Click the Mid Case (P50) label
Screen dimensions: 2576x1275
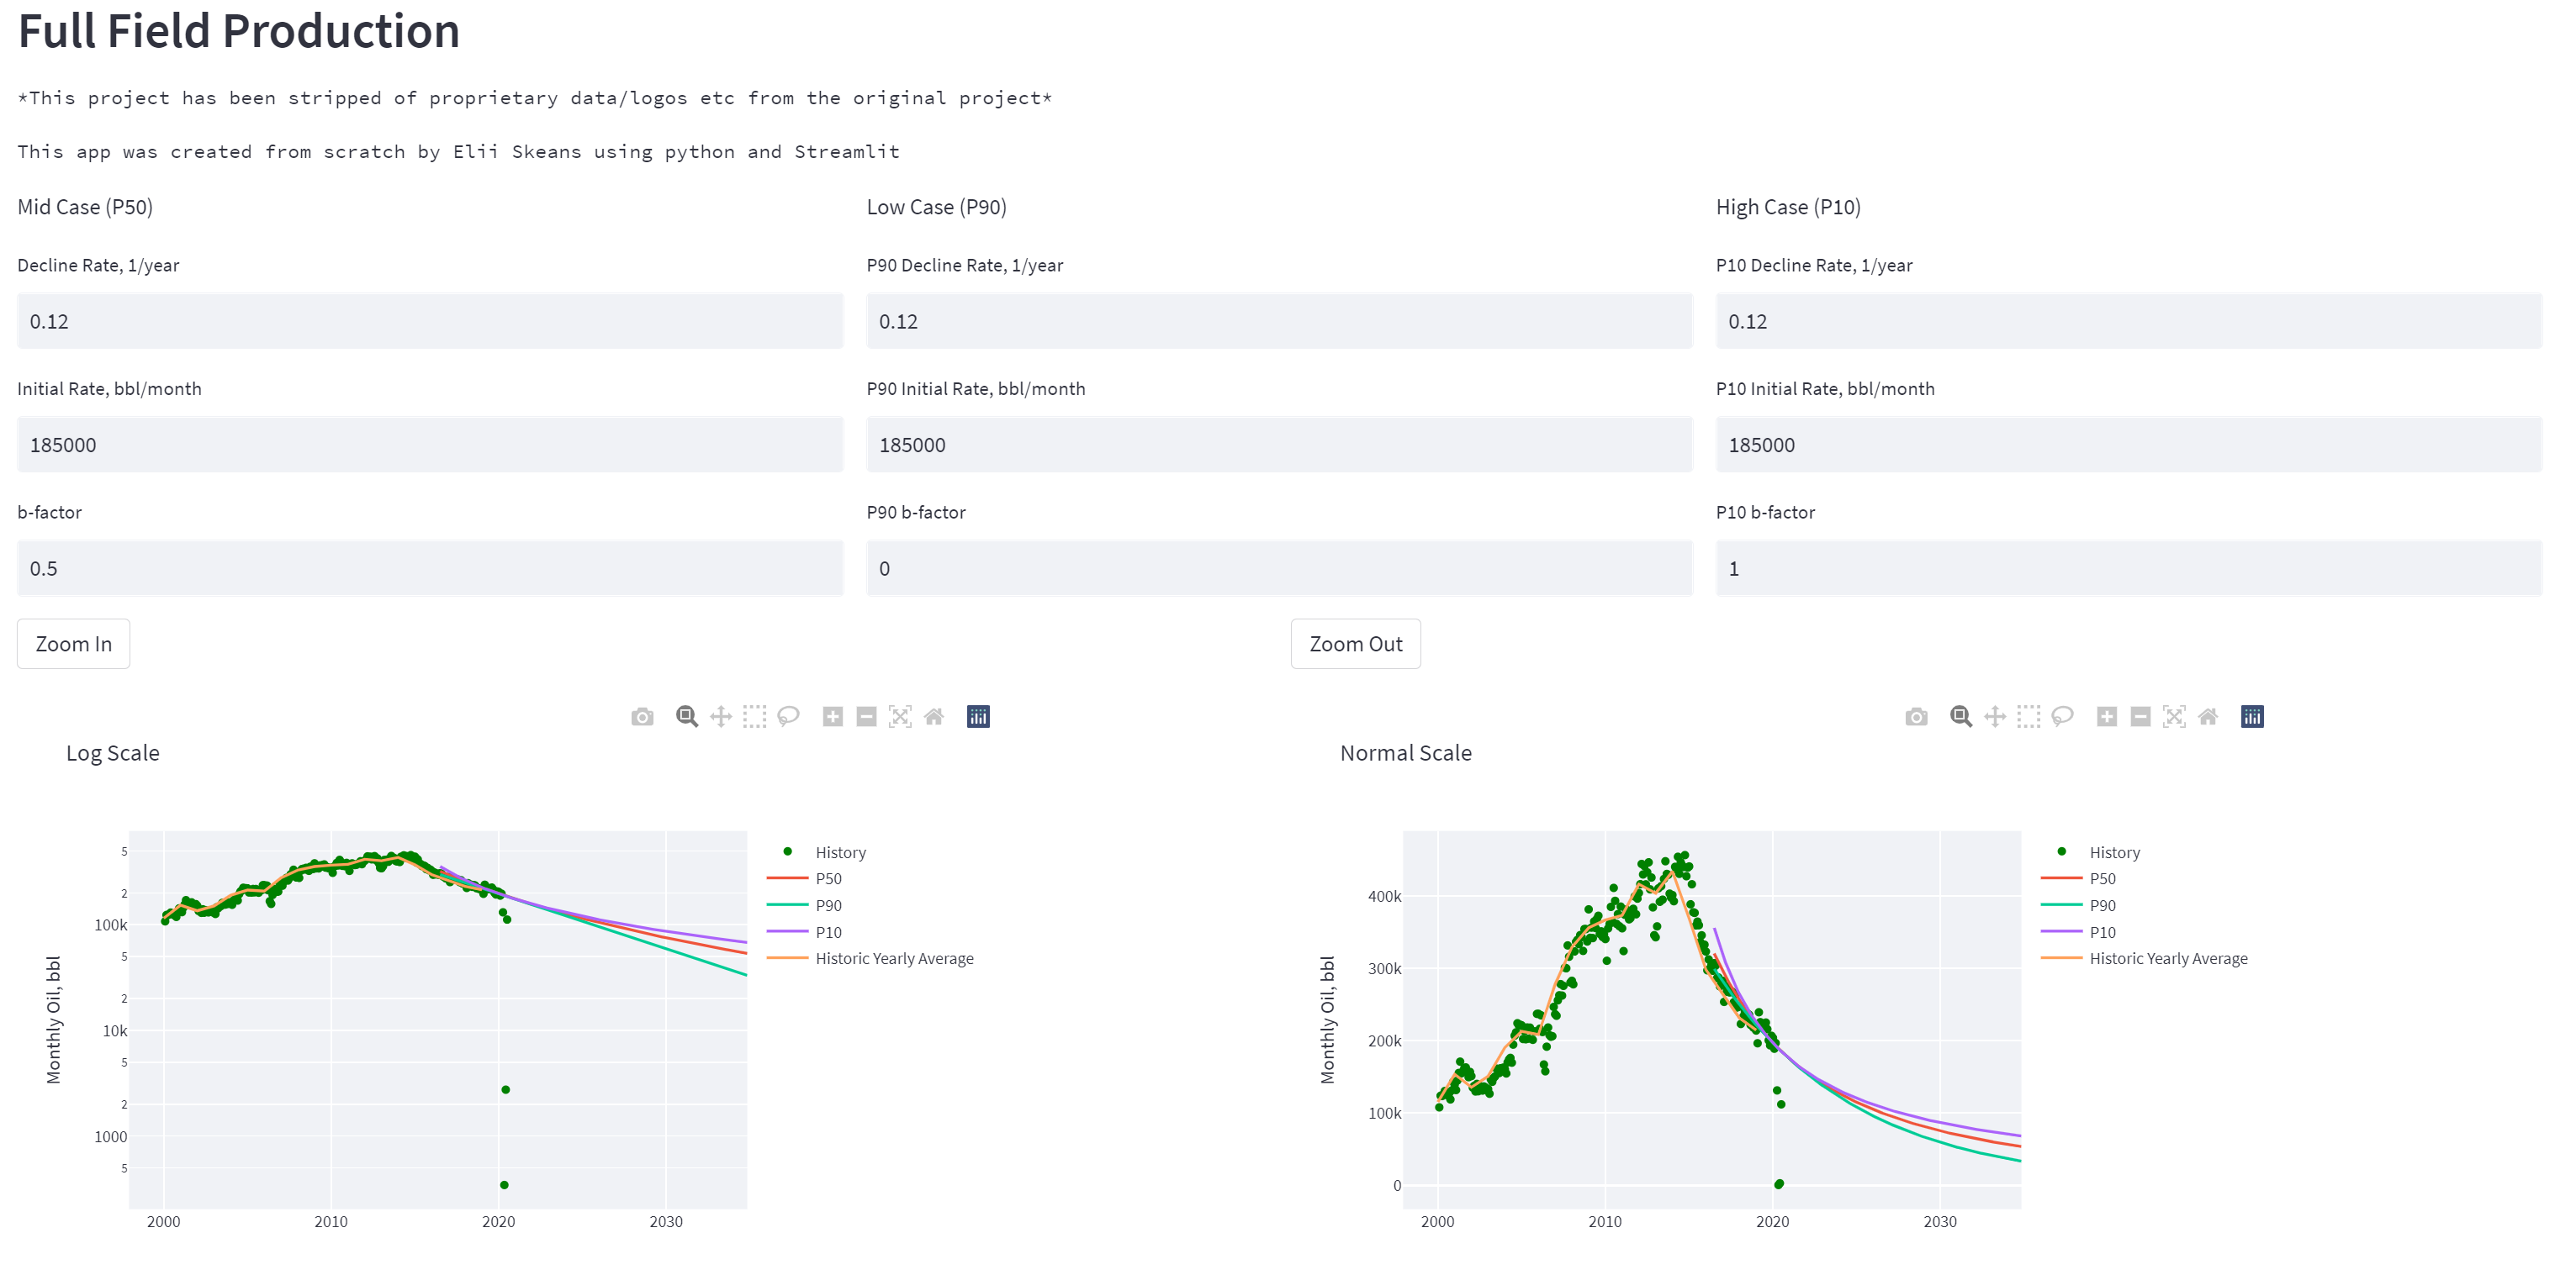[85, 207]
